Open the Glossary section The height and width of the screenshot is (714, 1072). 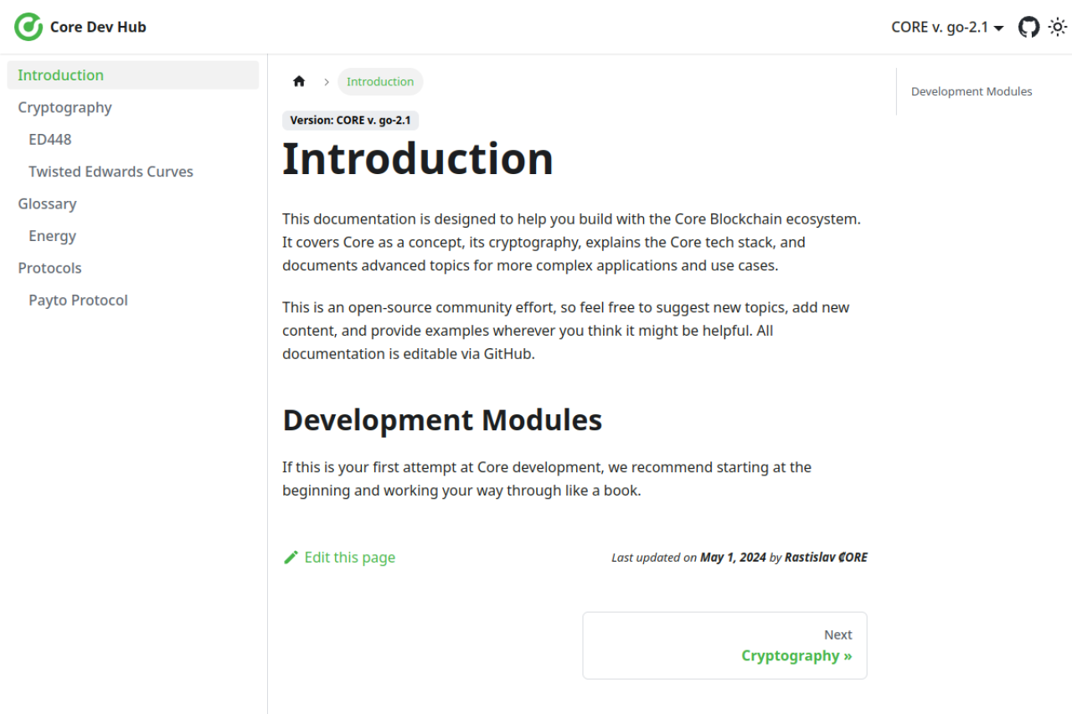pyautogui.click(x=47, y=203)
